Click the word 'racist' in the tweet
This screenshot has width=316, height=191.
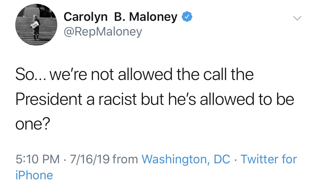click(x=118, y=99)
